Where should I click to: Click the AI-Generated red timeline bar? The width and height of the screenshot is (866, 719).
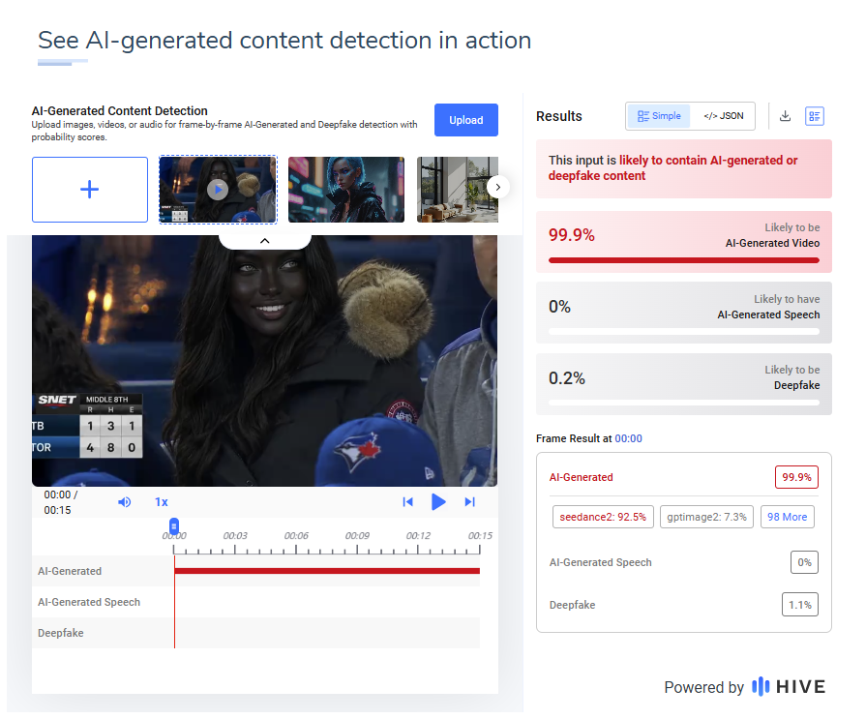pos(327,571)
